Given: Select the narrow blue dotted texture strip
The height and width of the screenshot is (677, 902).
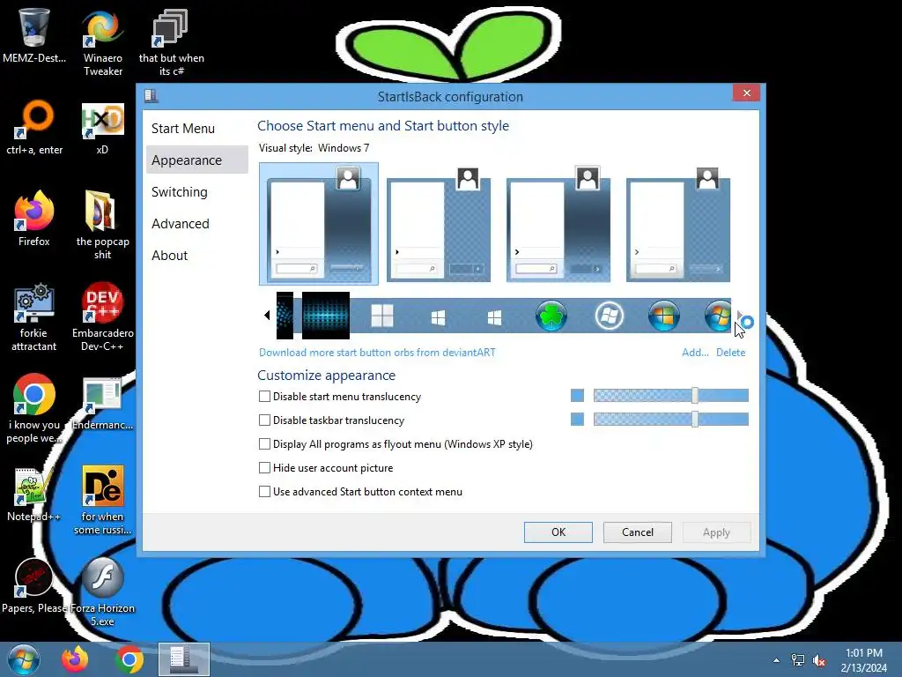Looking at the screenshot, I should click(285, 316).
